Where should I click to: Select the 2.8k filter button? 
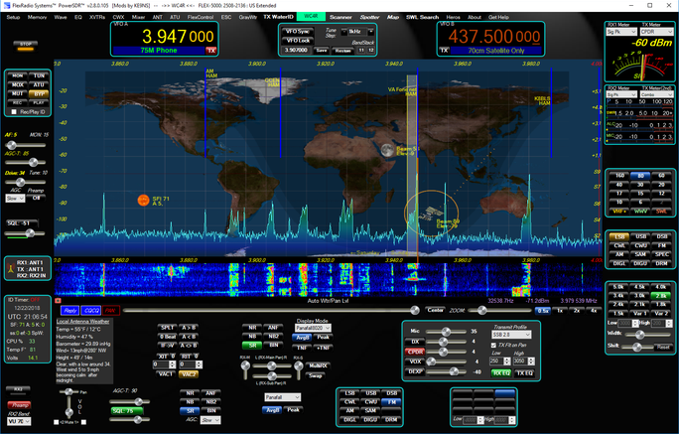click(x=660, y=295)
